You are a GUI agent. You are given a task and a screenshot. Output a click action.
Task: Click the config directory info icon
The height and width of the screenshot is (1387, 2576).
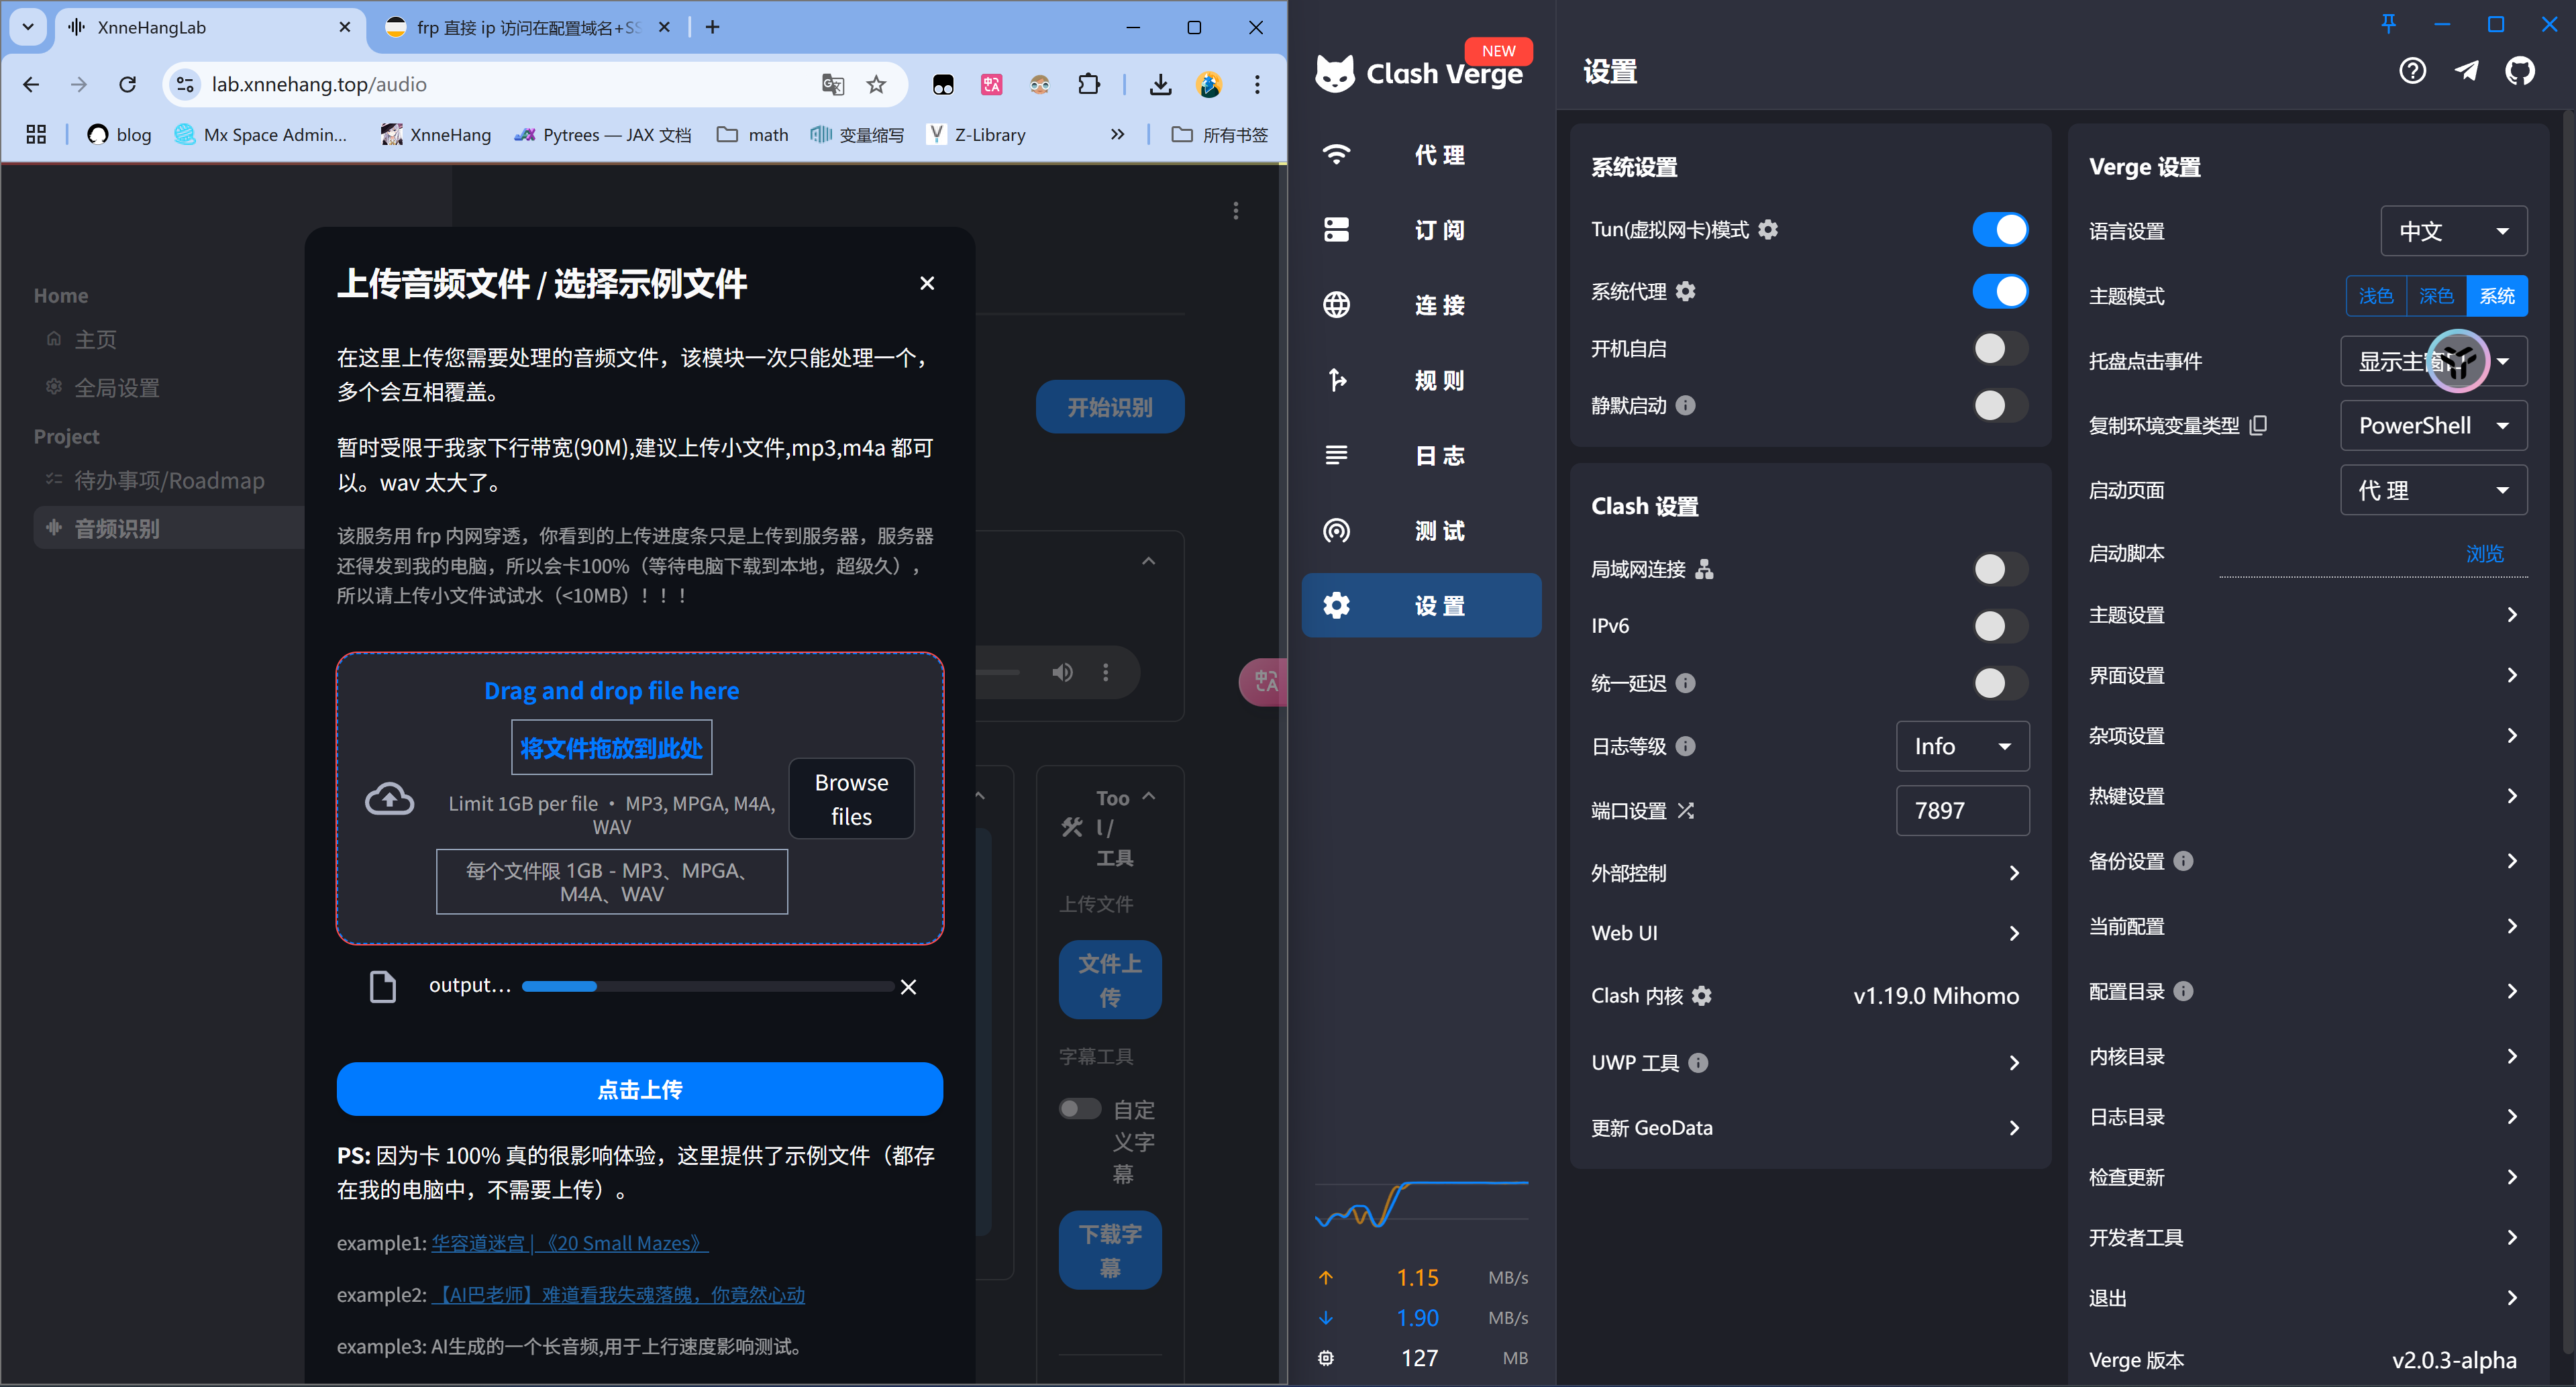tap(2184, 991)
